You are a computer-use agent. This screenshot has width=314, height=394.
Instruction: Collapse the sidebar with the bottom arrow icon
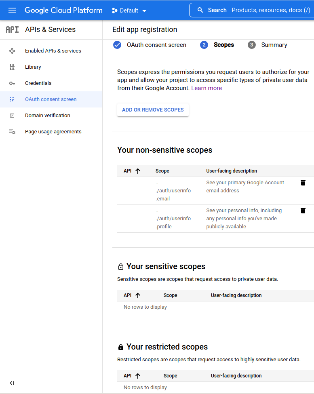12,383
